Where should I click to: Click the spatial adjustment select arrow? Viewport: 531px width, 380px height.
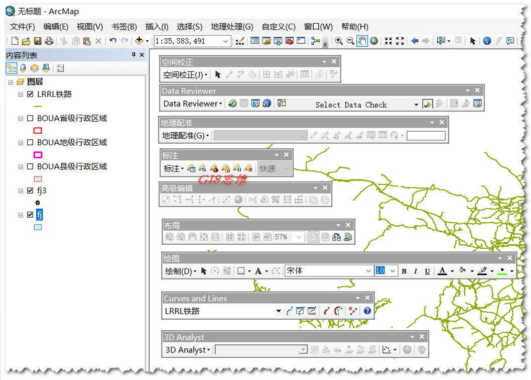(x=218, y=74)
